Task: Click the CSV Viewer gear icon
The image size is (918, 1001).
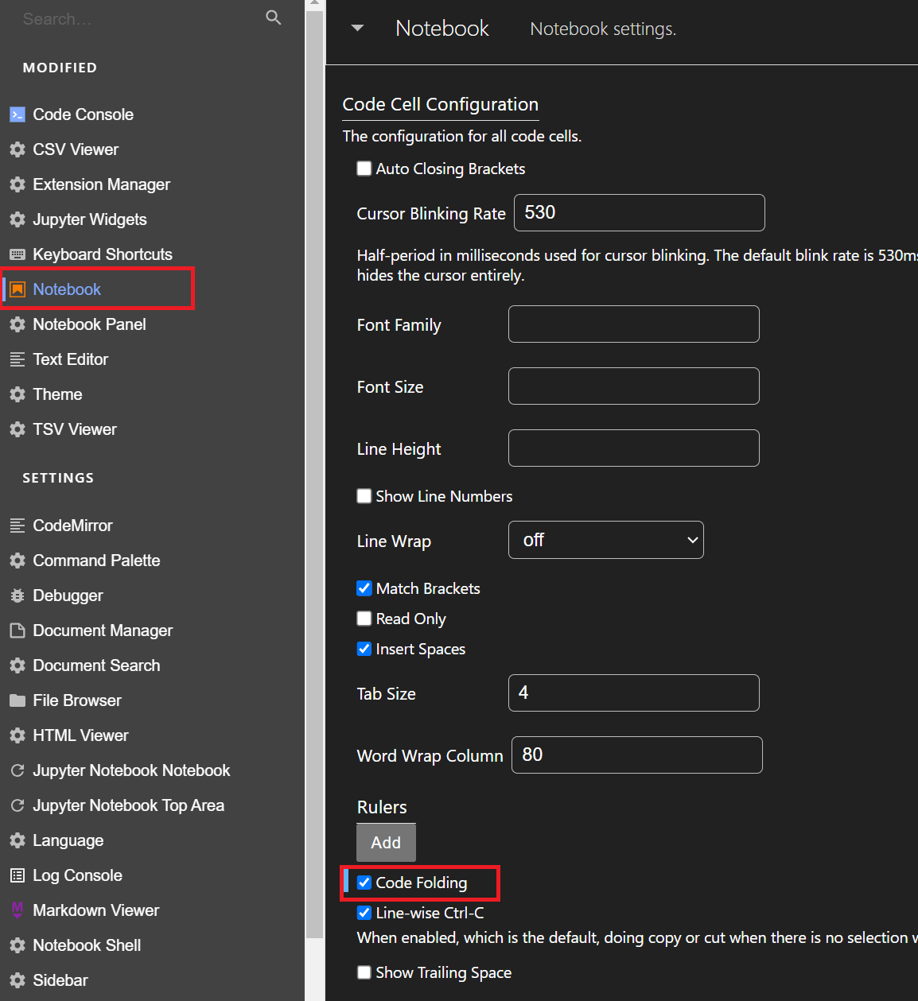Action: [x=18, y=149]
